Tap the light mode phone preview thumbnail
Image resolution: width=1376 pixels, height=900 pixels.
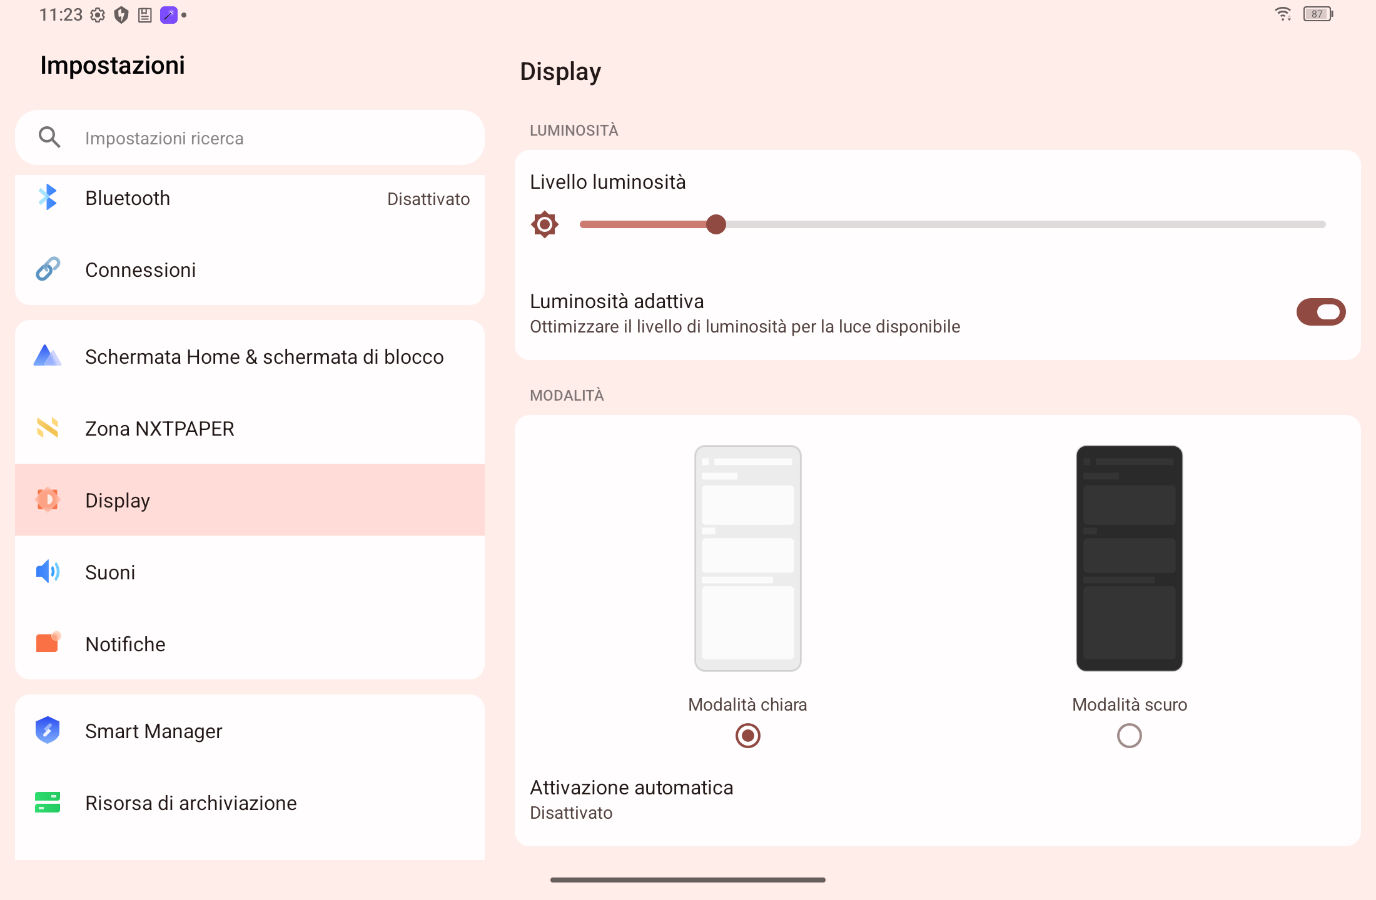tap(748, 558)
